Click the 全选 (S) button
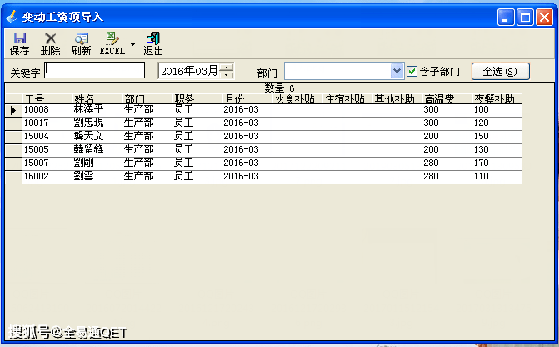 500,72
